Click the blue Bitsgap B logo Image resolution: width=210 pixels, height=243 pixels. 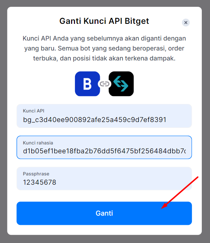coord(87,84)
